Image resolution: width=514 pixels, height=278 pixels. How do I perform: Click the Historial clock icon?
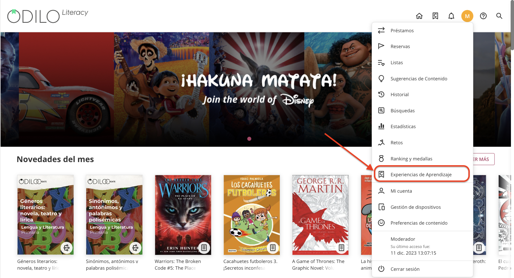(x=381, y=95)
